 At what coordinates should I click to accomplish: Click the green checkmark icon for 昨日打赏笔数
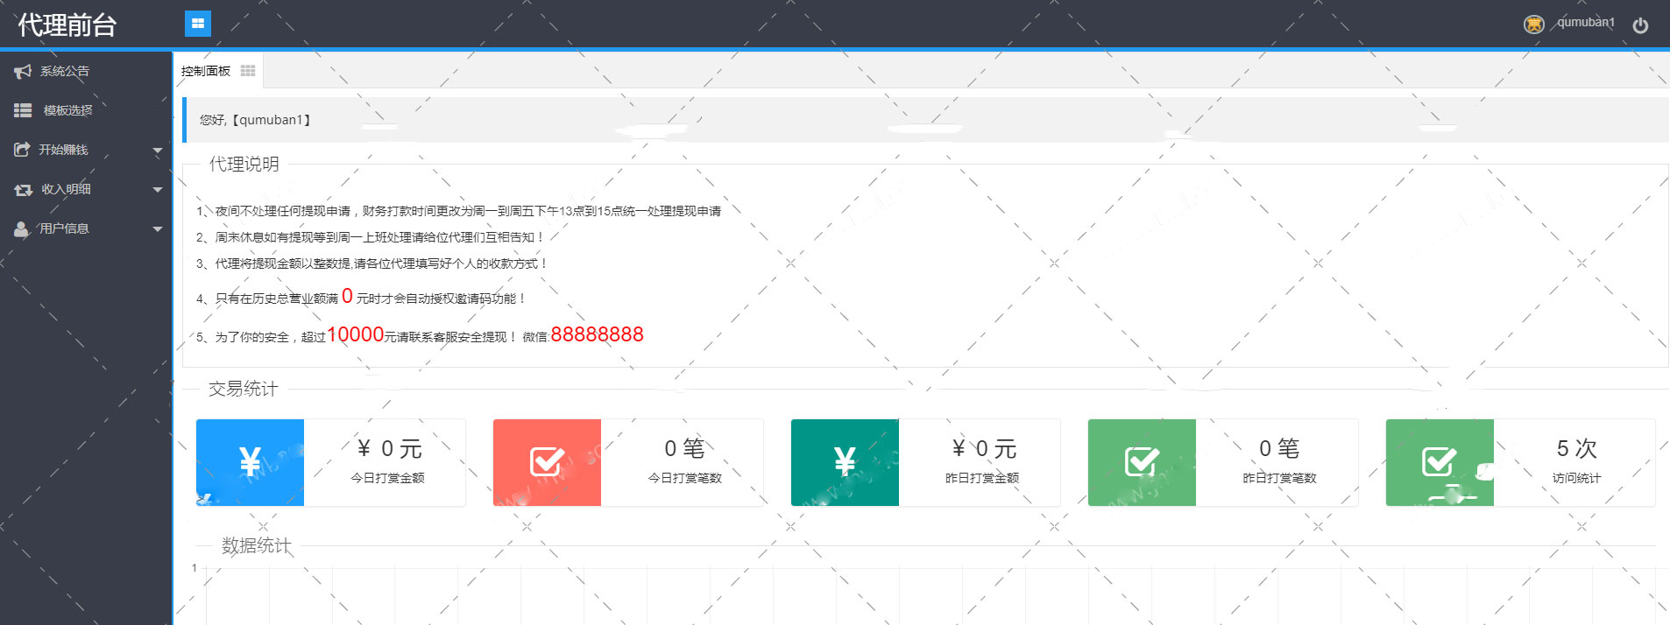[x=1142, y=462]
